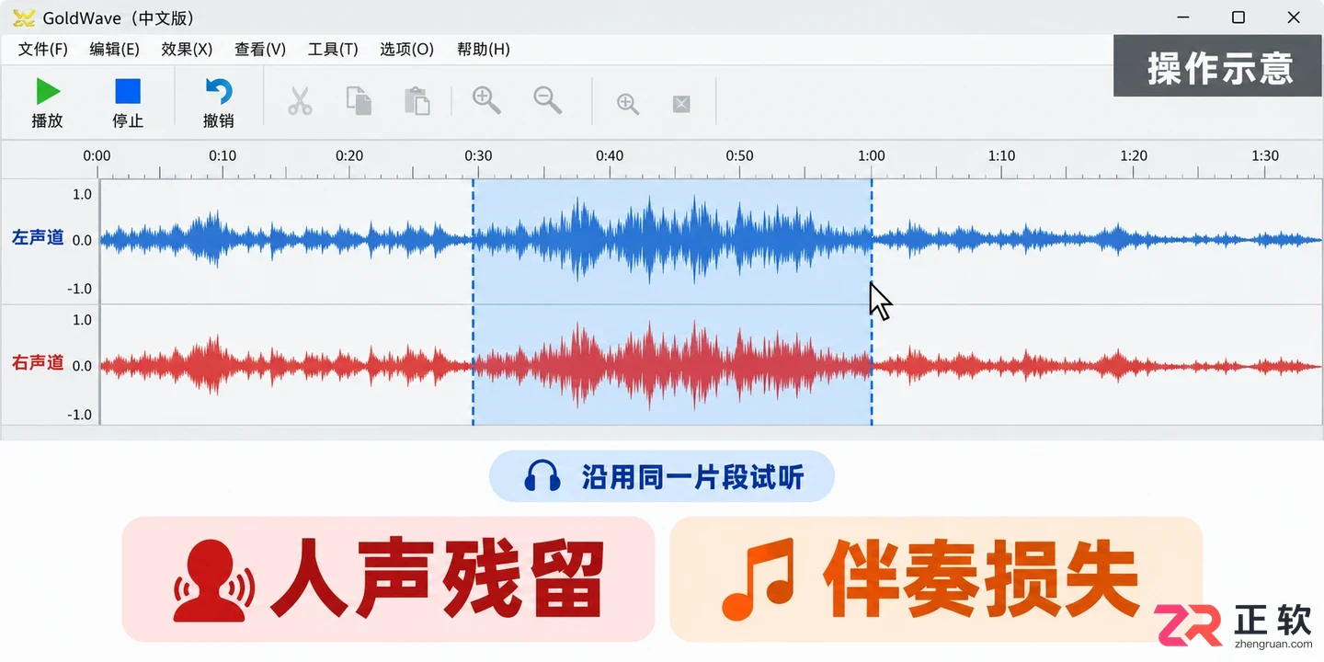This screenshot has width=1324, height=662.
Task: Click the Cut scissors icon
Action: [300, 100]
